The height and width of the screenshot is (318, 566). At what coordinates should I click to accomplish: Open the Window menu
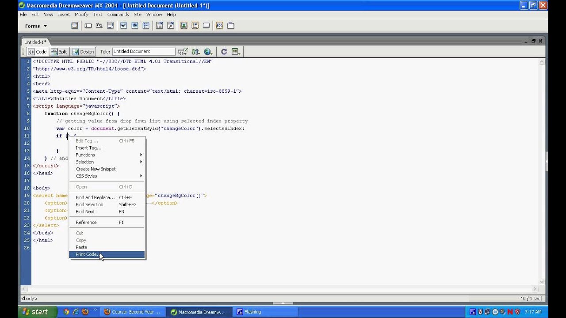[154, 15]
